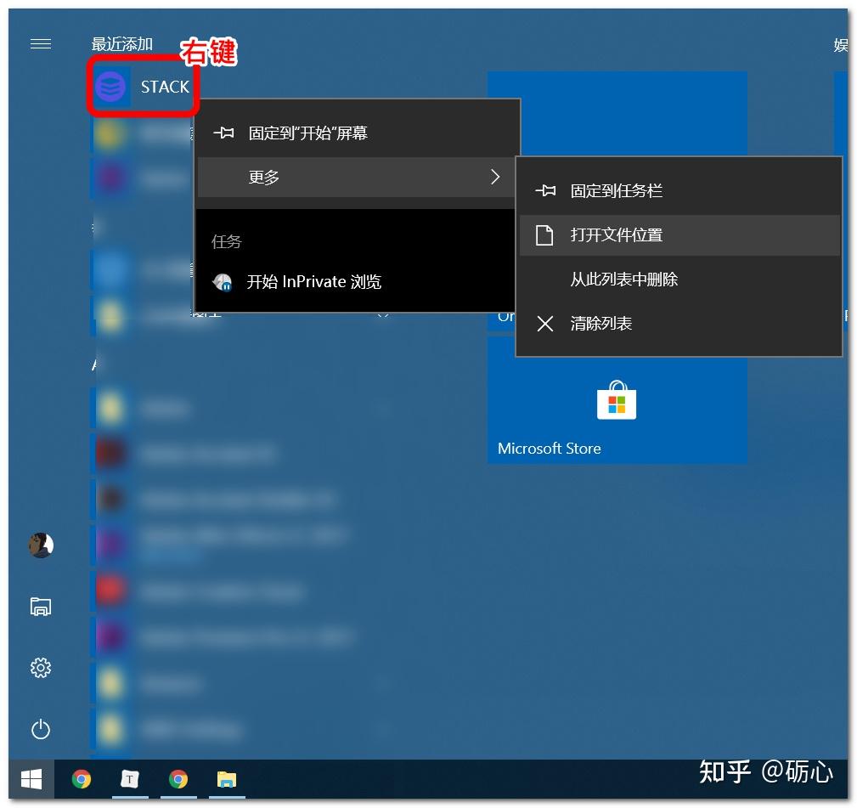Click the STACK app icon

[110, 87]
